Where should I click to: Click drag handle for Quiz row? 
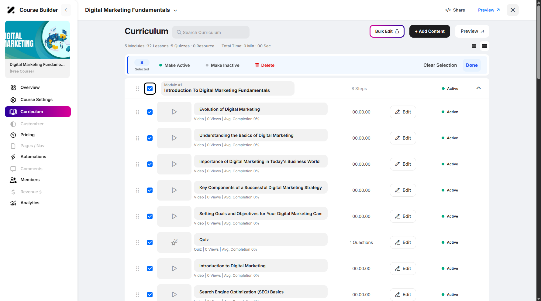click(138, 242)
